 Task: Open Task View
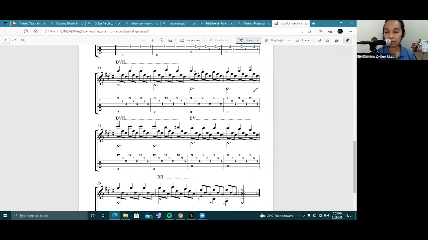point(103,216)
